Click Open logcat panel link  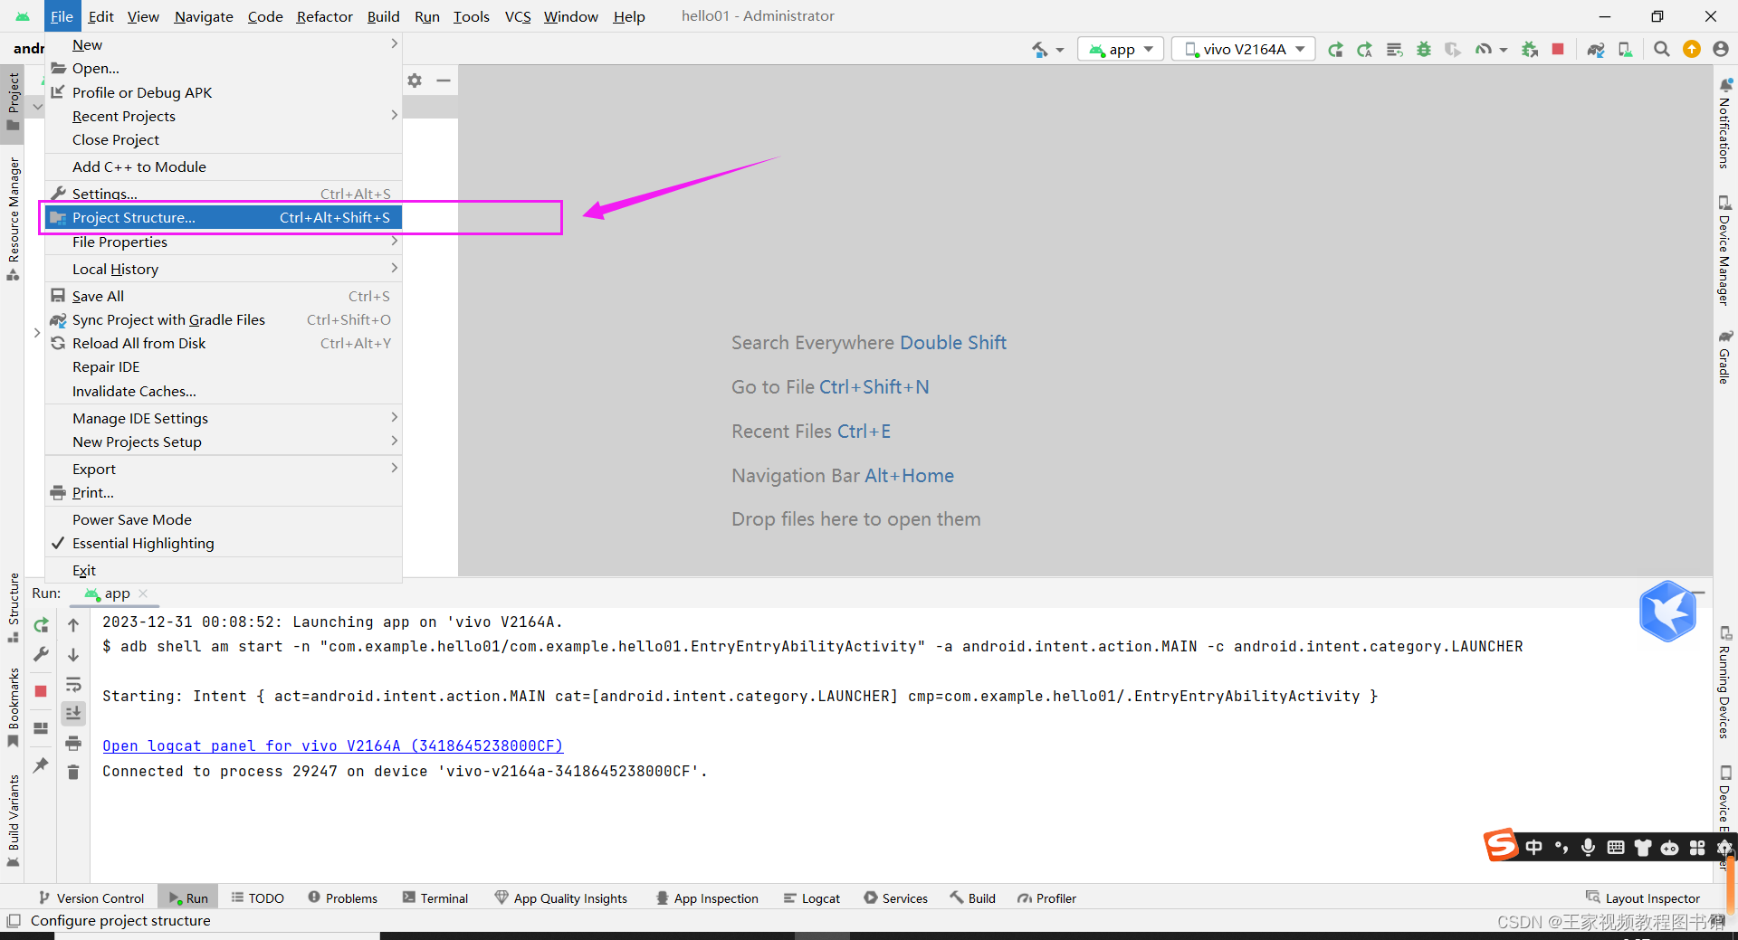click(x=332, y=745)
